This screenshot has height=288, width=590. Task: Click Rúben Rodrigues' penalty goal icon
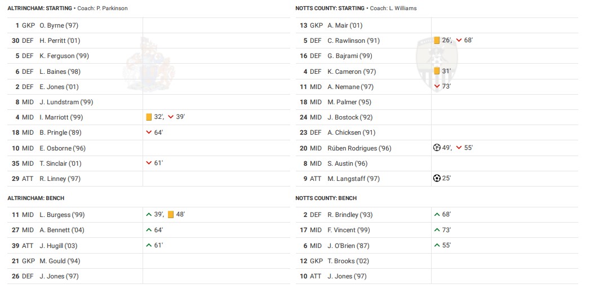point(437,148)
